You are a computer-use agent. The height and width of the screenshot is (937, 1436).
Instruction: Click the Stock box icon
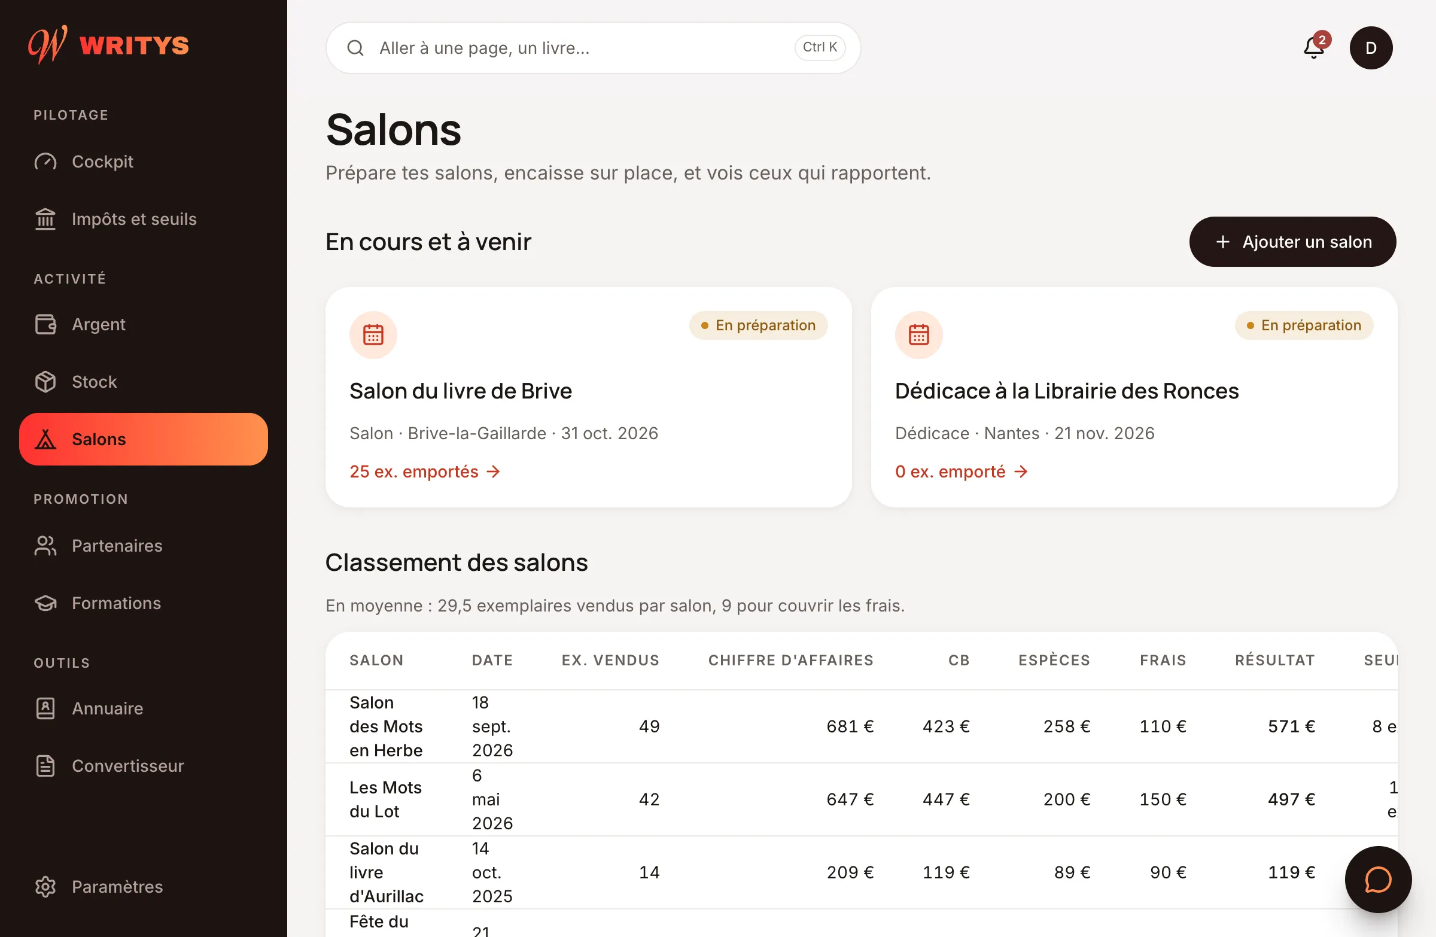point(45,382)
